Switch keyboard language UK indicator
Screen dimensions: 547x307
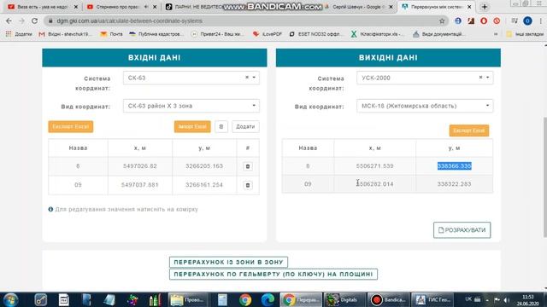pos(468,299)
